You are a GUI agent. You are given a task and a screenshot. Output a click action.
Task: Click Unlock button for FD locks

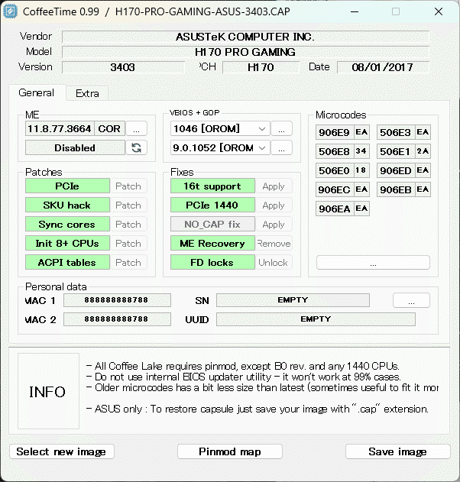pyautogui.click(x=274, y=262)
